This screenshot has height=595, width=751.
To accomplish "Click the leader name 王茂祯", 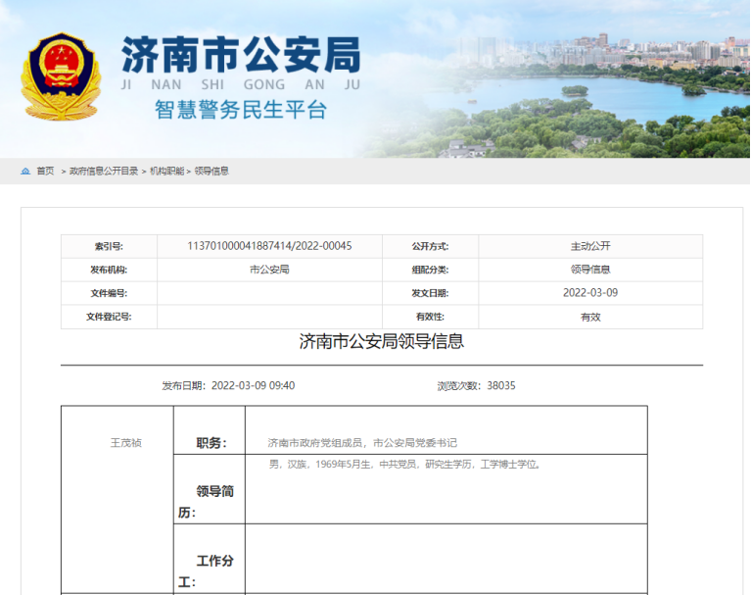I will pos(126,442).
